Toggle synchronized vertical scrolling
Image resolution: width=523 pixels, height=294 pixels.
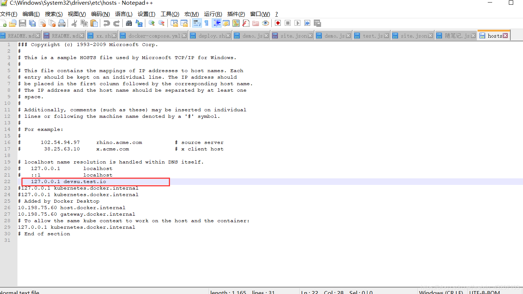point(174,23)
